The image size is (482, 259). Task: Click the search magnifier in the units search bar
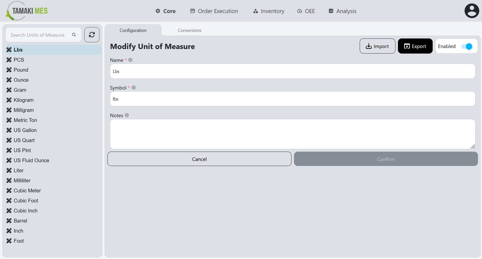[x=74, y=35]
